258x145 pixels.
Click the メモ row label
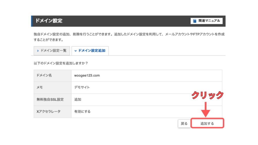(40, 87)
